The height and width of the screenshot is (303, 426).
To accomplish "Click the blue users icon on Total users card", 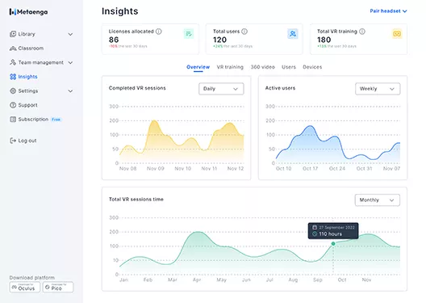I will click(x=293, y=34).
